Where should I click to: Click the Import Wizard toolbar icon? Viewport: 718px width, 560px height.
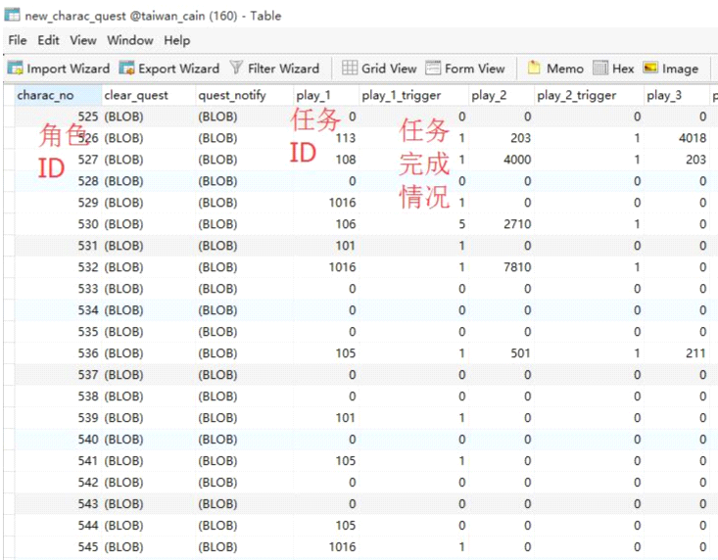click(x=59, y=69)
